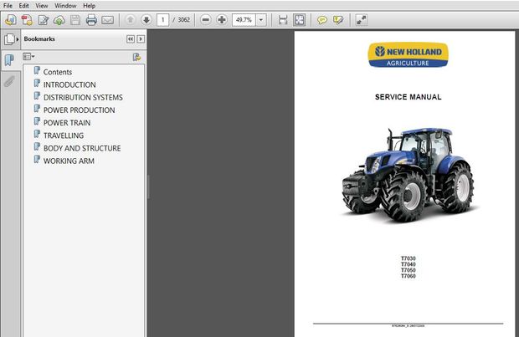Click the page number field showing 1

[x=162, y=20]
